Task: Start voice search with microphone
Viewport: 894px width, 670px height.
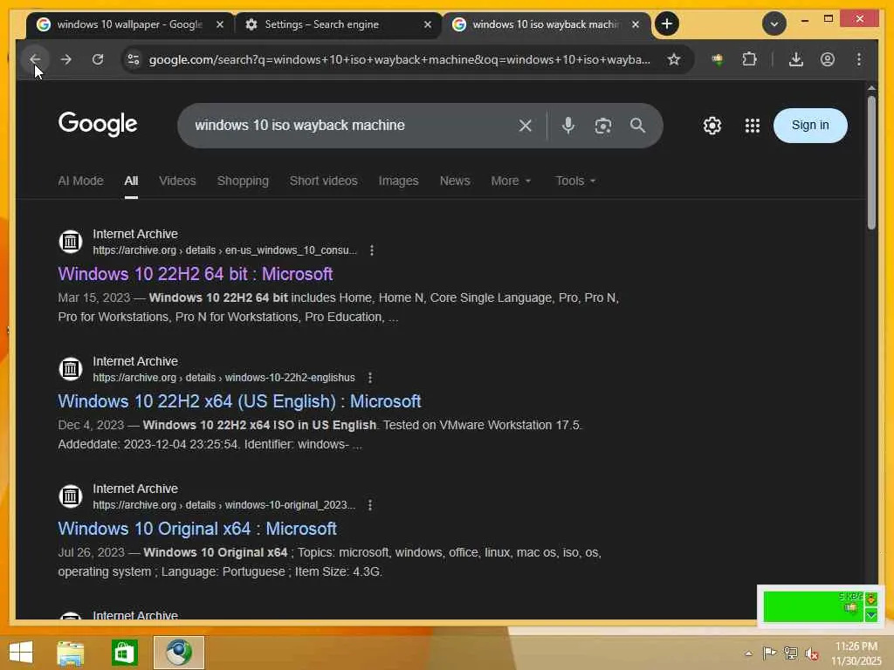Action: click(567, 126)
